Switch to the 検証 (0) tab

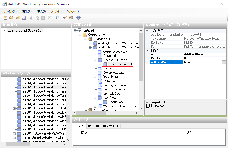click(x=93, y=126)
